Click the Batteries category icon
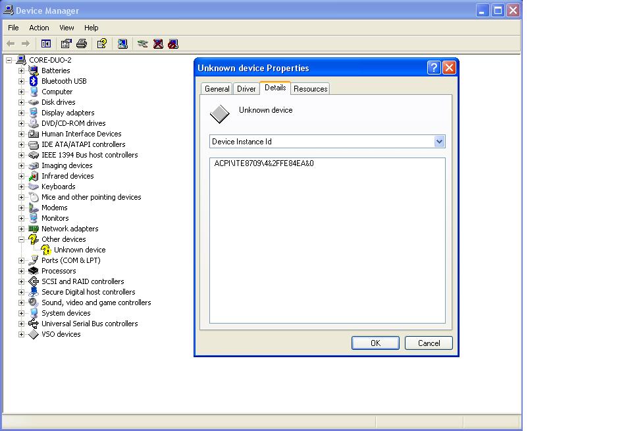 coord(34,71)
